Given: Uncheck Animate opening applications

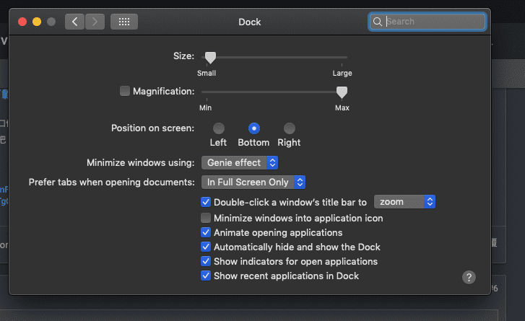Looking at the screenshot, I should [206, 232].
